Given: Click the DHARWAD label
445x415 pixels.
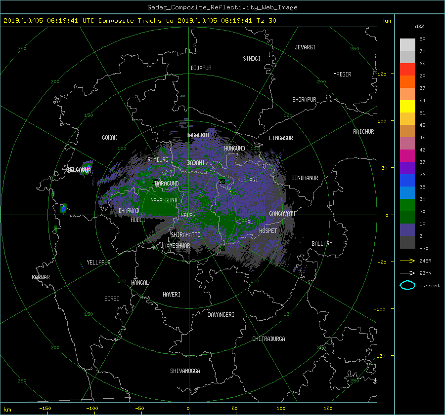Looking at the screenshot, I should pyautogui.click(x=129, y=211).
